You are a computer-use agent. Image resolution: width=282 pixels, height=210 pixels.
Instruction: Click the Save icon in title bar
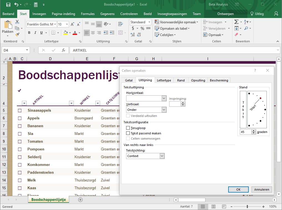8,5
